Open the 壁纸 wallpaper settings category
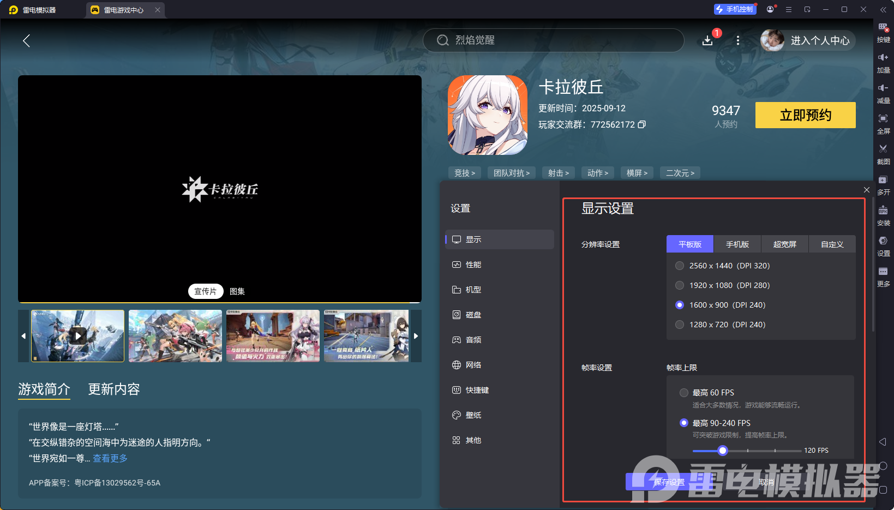This screenshot has height=510, width=894. (473, 415)
